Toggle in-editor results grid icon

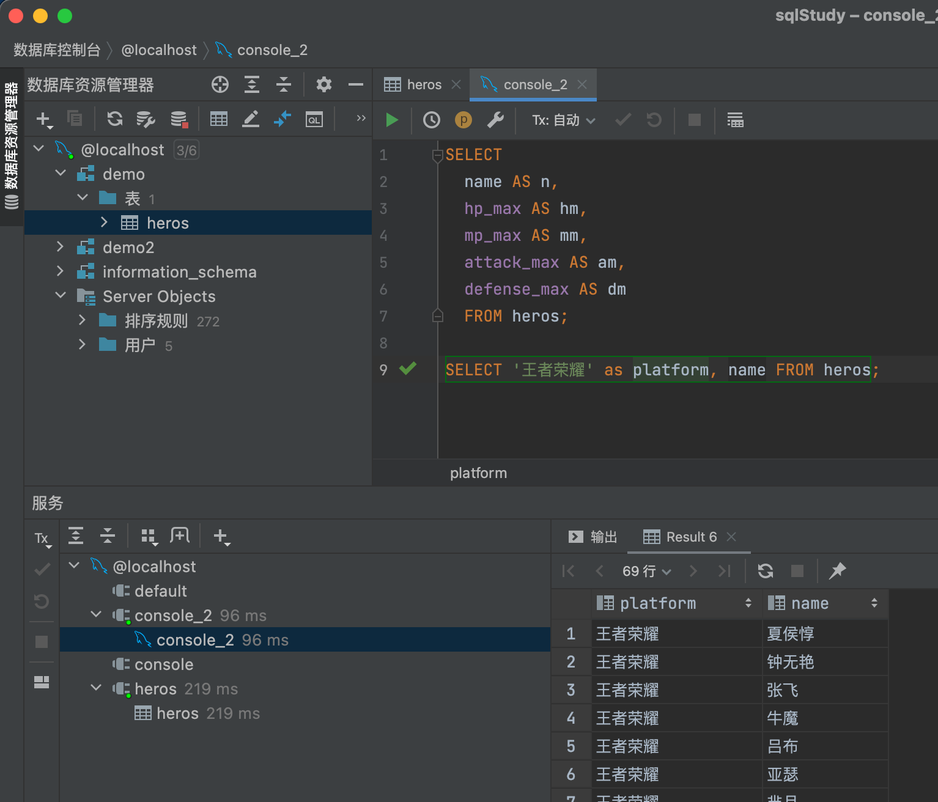pos(736,120)
